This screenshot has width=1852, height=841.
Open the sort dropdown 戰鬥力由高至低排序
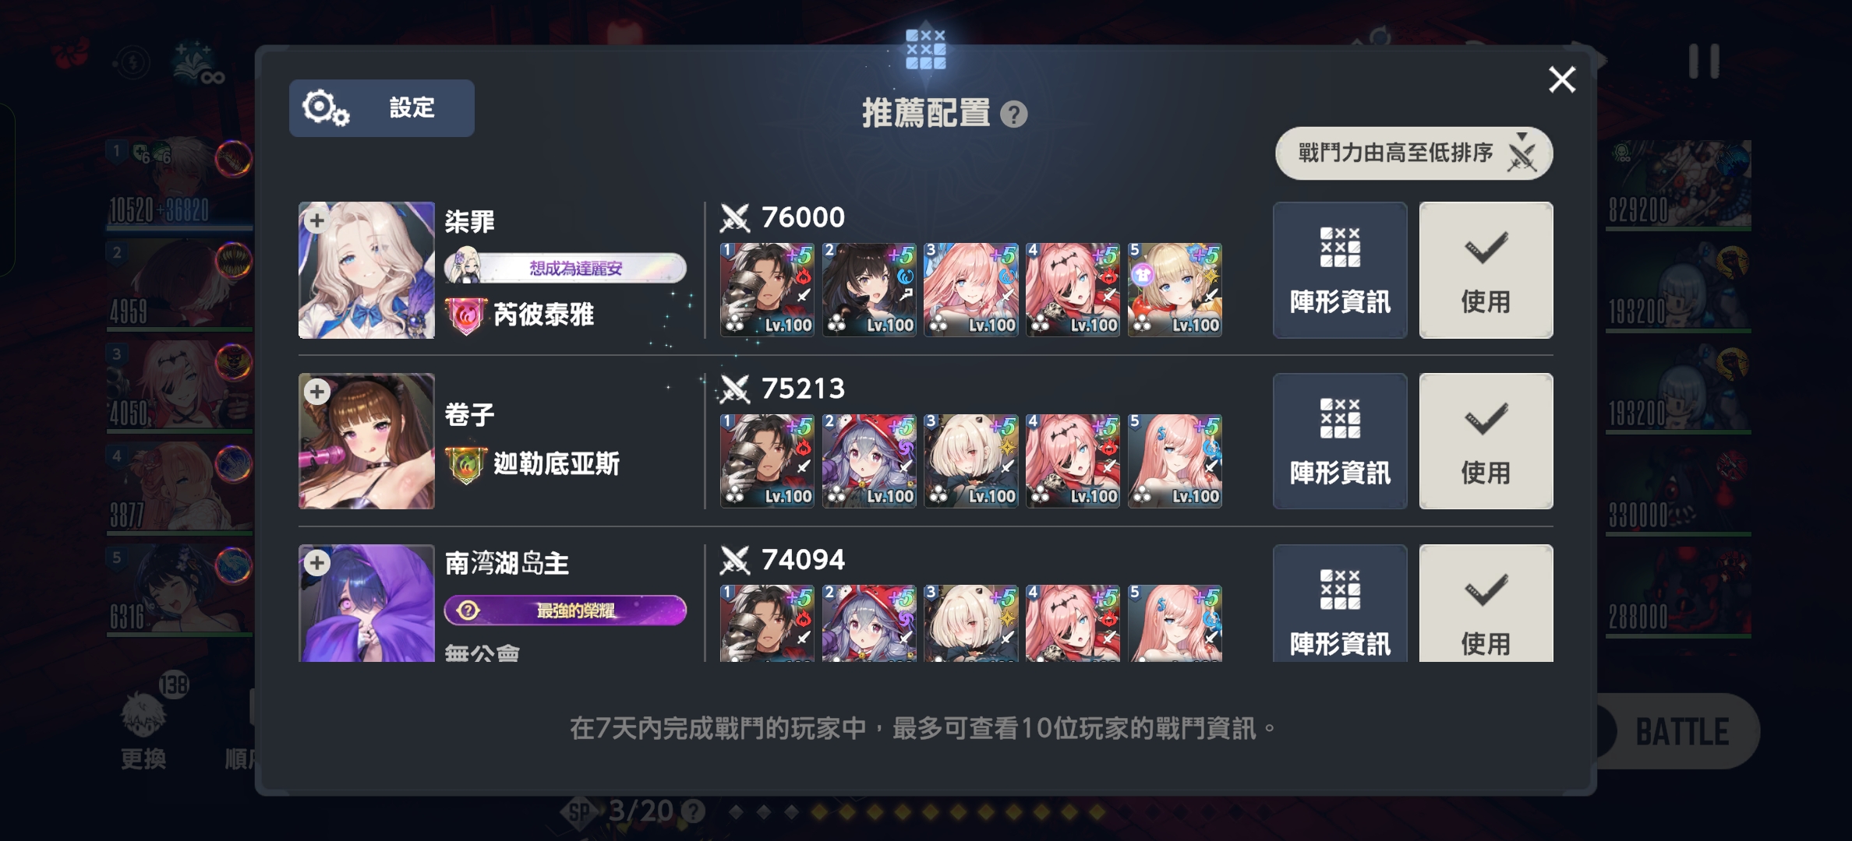pyautogui.click(x=1414, y=153)
